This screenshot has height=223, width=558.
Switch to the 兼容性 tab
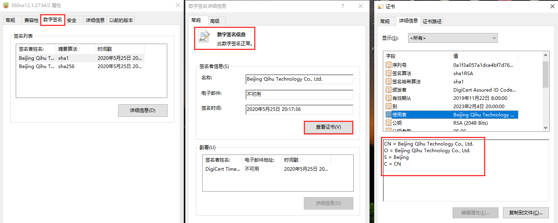pos(31,20)
